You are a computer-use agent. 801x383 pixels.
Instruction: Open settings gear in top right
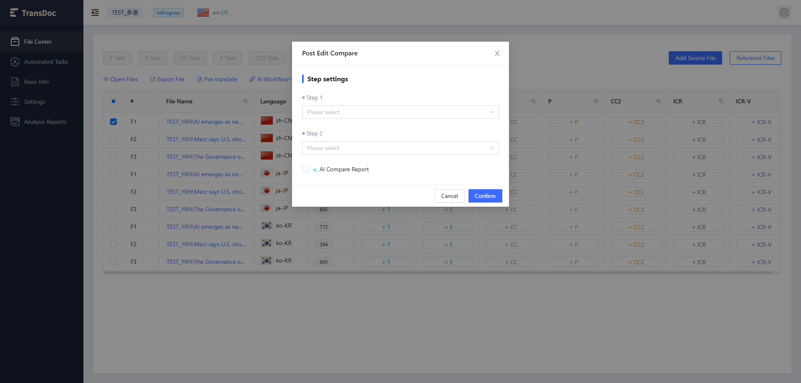tap(784, 13)
